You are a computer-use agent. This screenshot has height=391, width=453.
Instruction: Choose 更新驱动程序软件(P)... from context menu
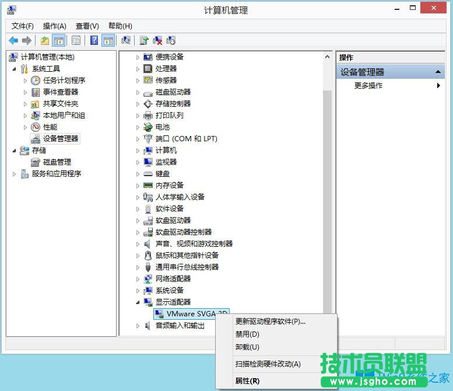(276, 322)
